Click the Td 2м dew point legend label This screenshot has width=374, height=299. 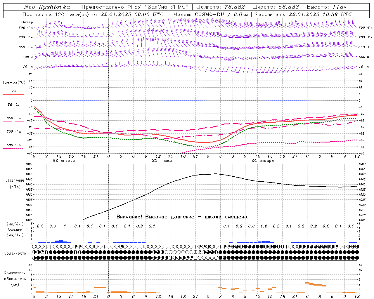pos(14,105)
